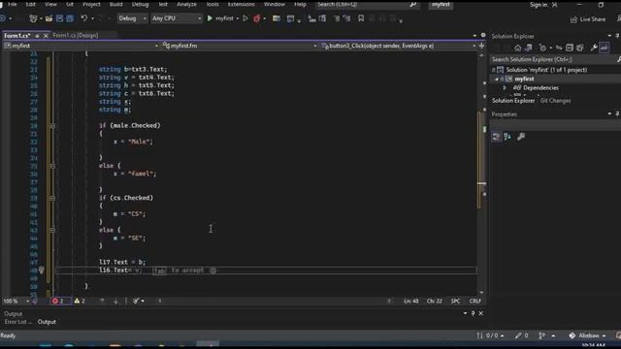Pin the Form1.cs tab

pyautogui.click(x=37, y=36)
